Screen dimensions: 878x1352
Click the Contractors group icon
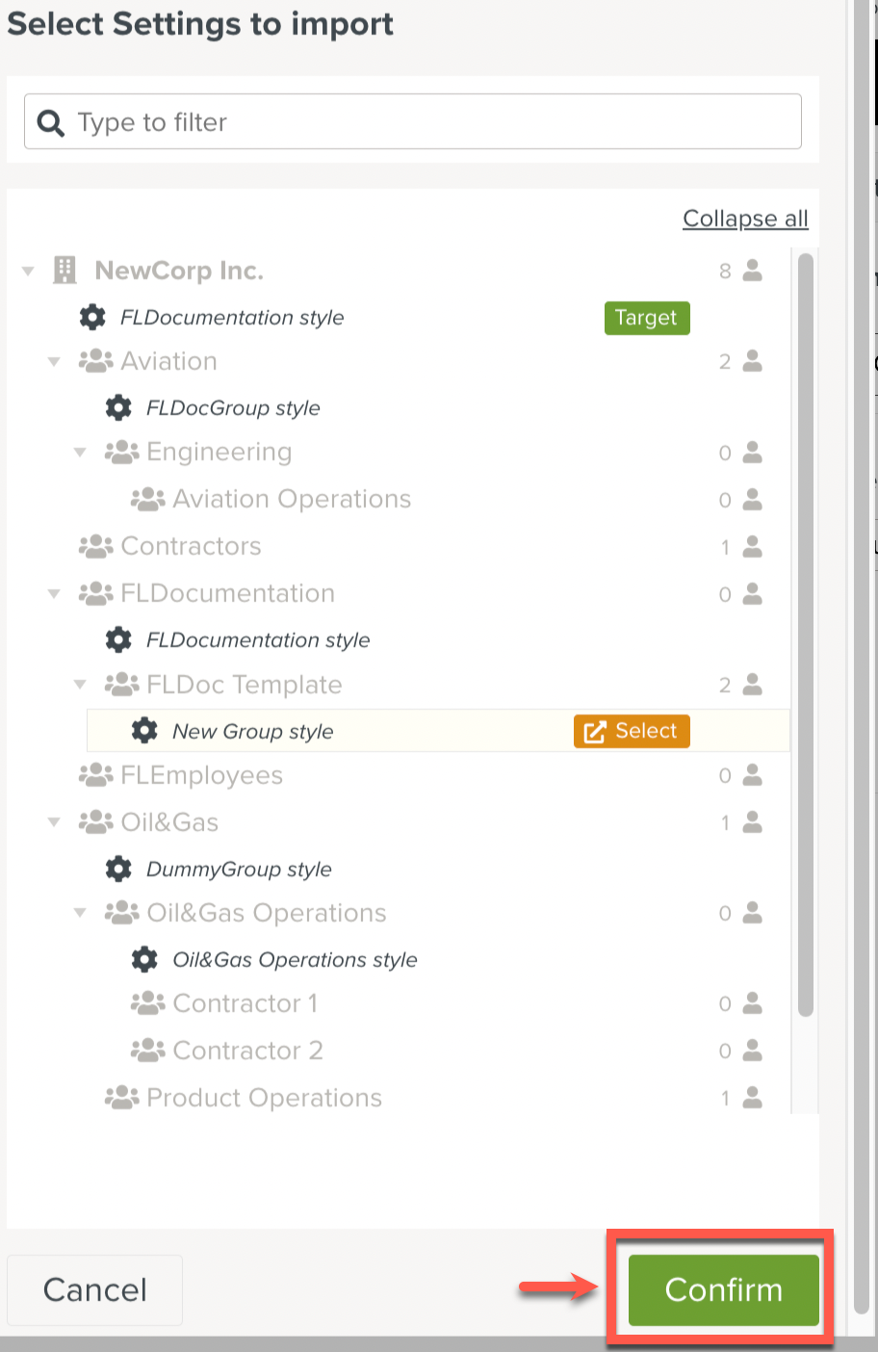95,546
